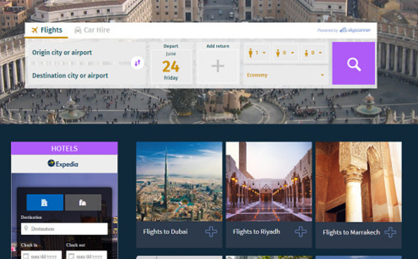Switch to the Flights tab
The width and height of the screenshot is (418, 259).
(47, 30)
